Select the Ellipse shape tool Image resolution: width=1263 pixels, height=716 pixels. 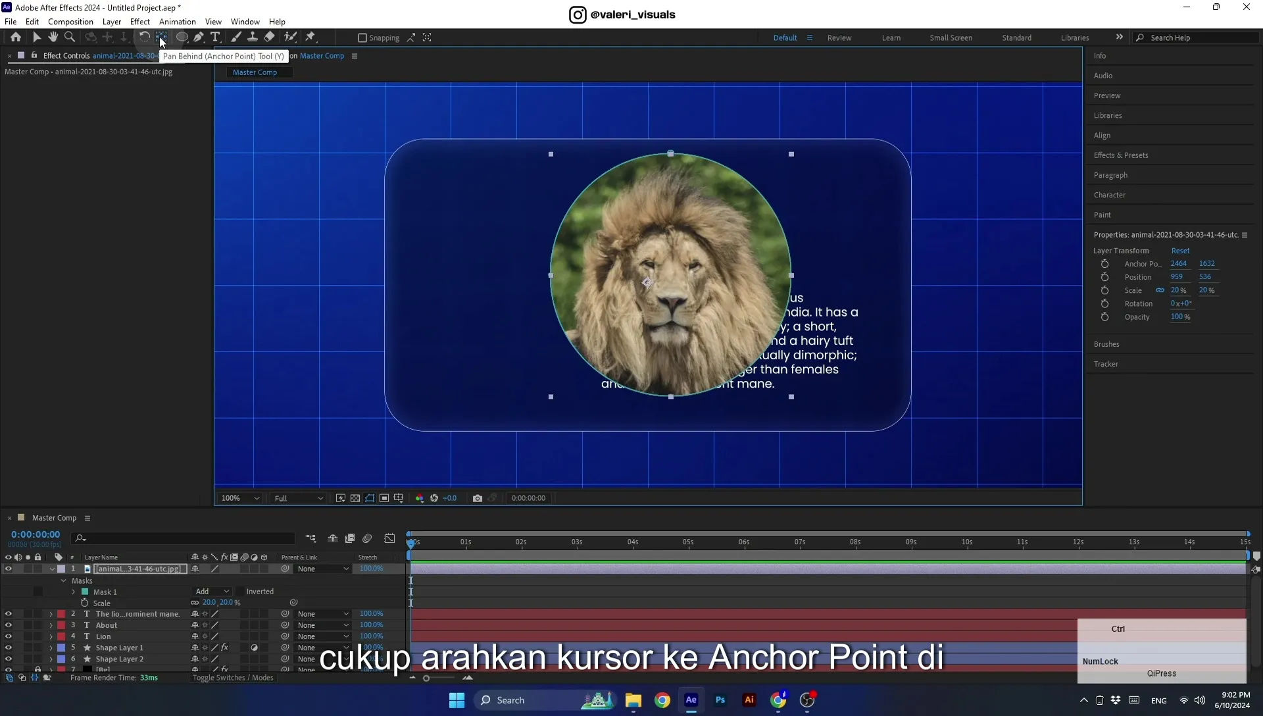182,38
